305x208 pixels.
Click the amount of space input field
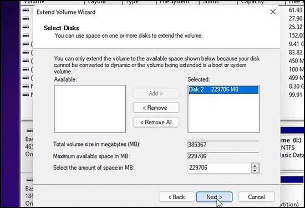click(x=219, y=168)
